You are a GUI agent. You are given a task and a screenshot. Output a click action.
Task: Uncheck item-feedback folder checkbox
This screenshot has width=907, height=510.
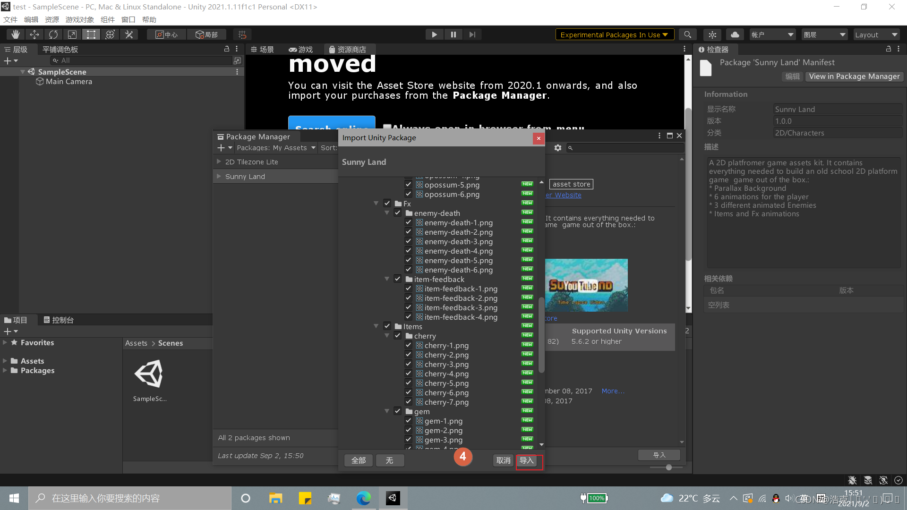pyautogui.click(x=398, y=279)
